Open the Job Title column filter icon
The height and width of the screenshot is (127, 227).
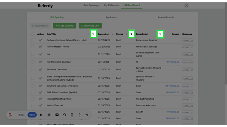93,34
